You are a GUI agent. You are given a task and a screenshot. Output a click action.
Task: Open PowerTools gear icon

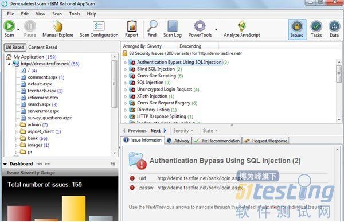point(200,26)
